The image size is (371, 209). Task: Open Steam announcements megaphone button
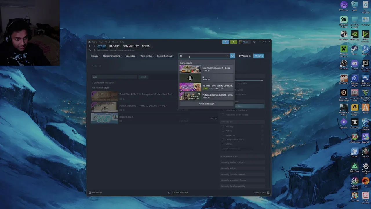[x=225, y=42]
